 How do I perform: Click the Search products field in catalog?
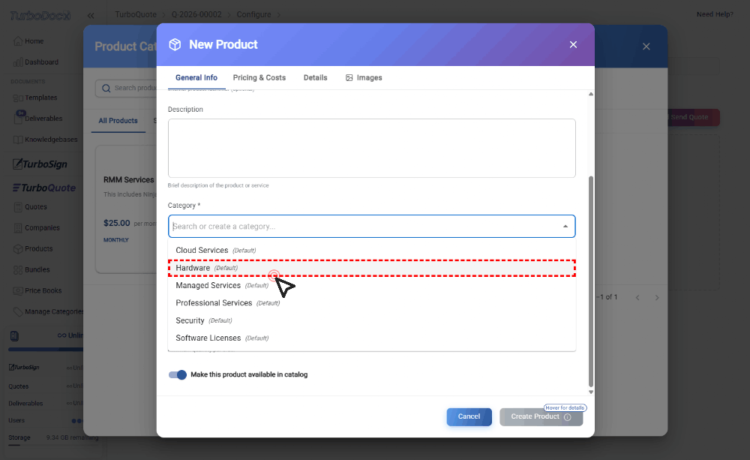[126, 88]
